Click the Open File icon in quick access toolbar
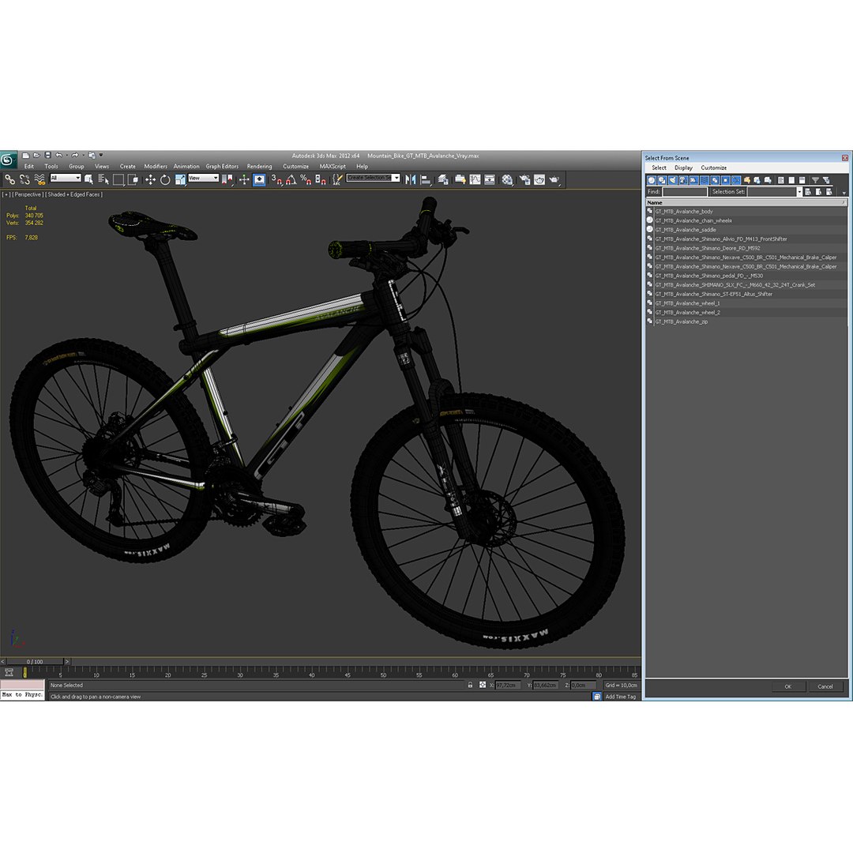 36,155
